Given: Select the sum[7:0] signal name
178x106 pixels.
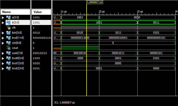Looking at the screenshot, I should tap(17, 53).
